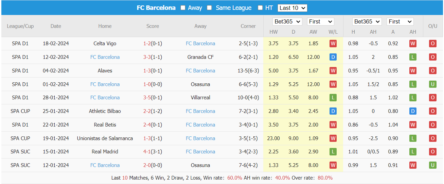Open the Last 10 matches dropdown
444x184 pixels.
tap(292, 8)
